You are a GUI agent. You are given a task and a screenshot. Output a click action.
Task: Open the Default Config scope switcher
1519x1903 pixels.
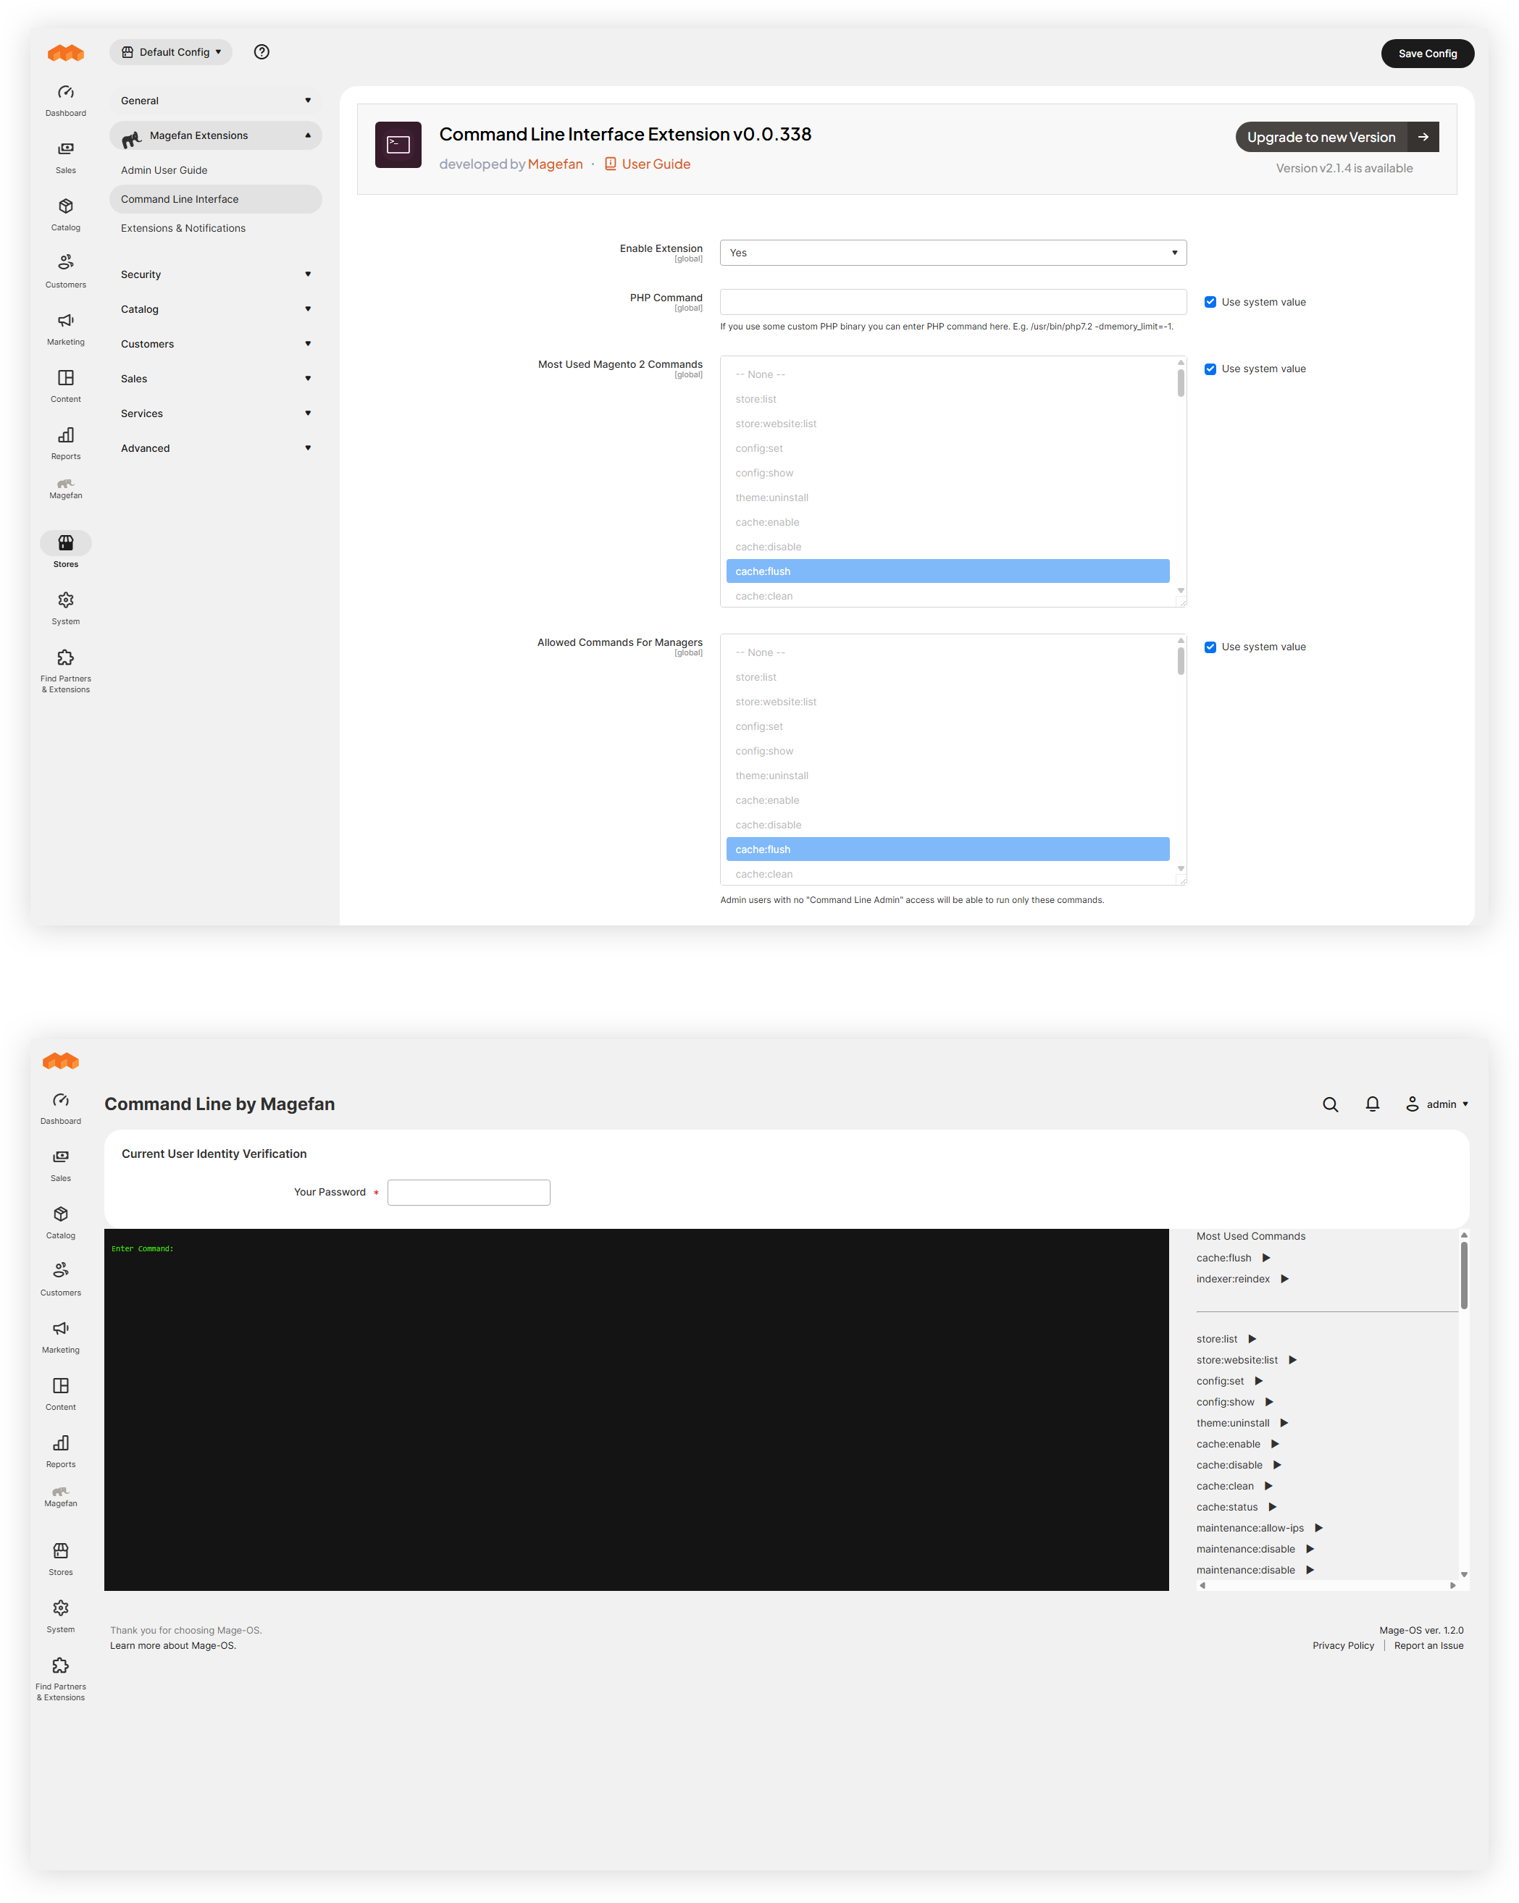pyautogui.click(x=172, y=52)
